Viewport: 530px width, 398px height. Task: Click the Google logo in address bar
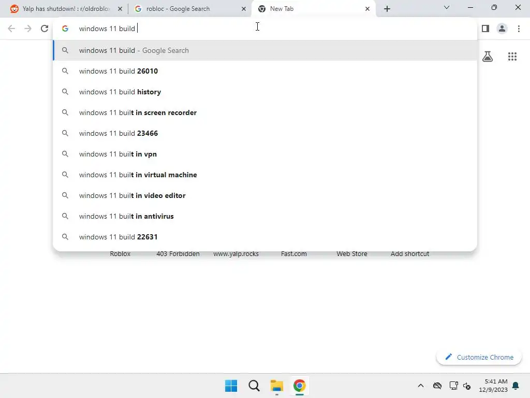(65, 29)
